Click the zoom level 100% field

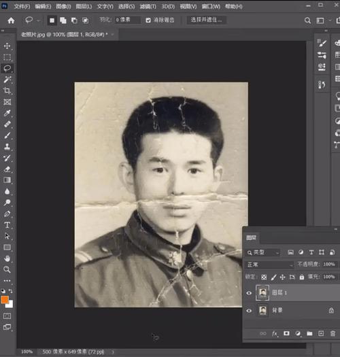point(27,352)
